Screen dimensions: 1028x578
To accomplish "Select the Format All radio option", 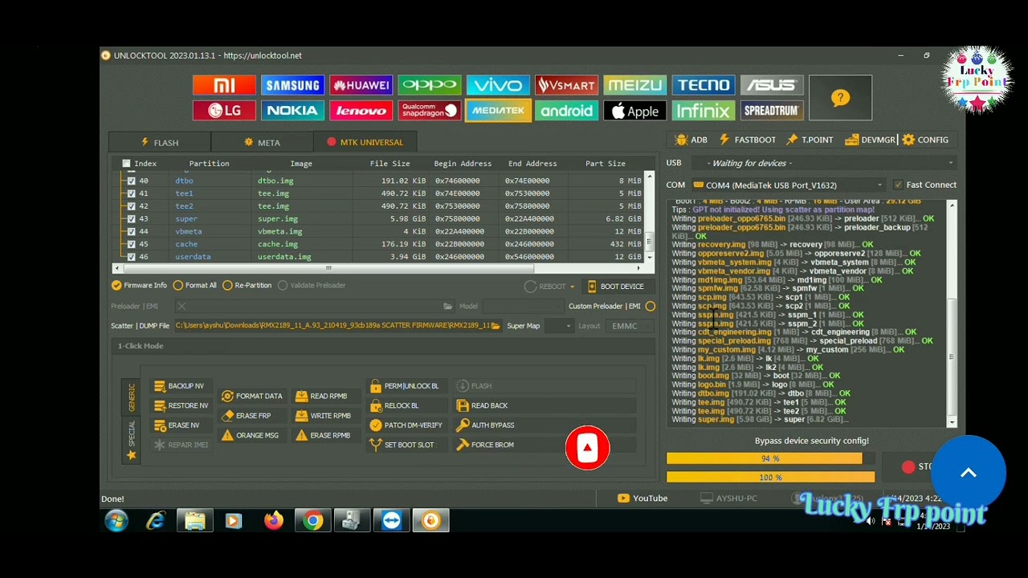I will click(x=178, y=286).
